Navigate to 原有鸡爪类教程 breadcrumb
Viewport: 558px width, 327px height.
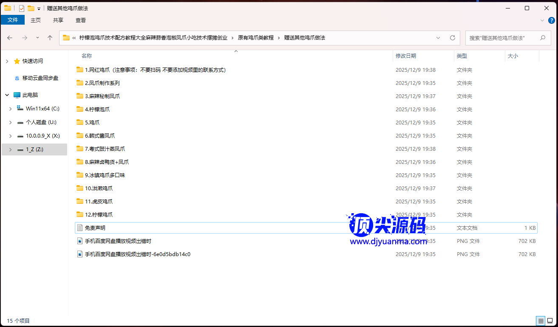(x=255, y=38)
